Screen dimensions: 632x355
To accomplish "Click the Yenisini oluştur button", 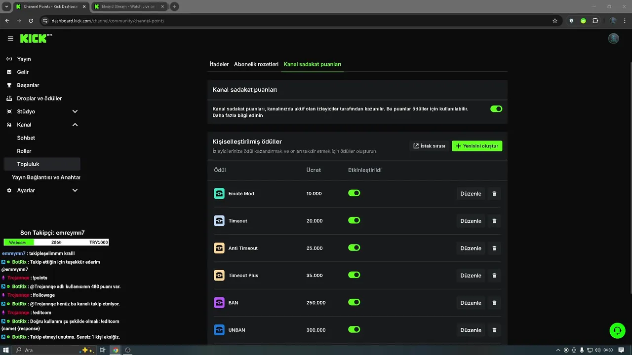I will point(477,146).
